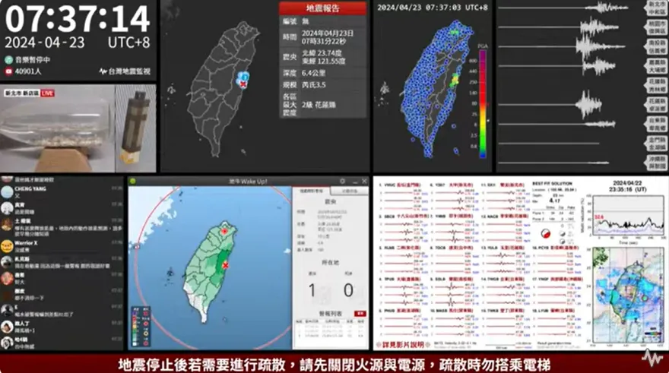Click Warrior X's avatar in chat
Screen dimensions: 669x373
click(x=7, y=244)
